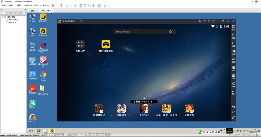Enter emulator fullscreen (全屏) mode
Viewport: 261px width, 137px height.
(234, 52)
